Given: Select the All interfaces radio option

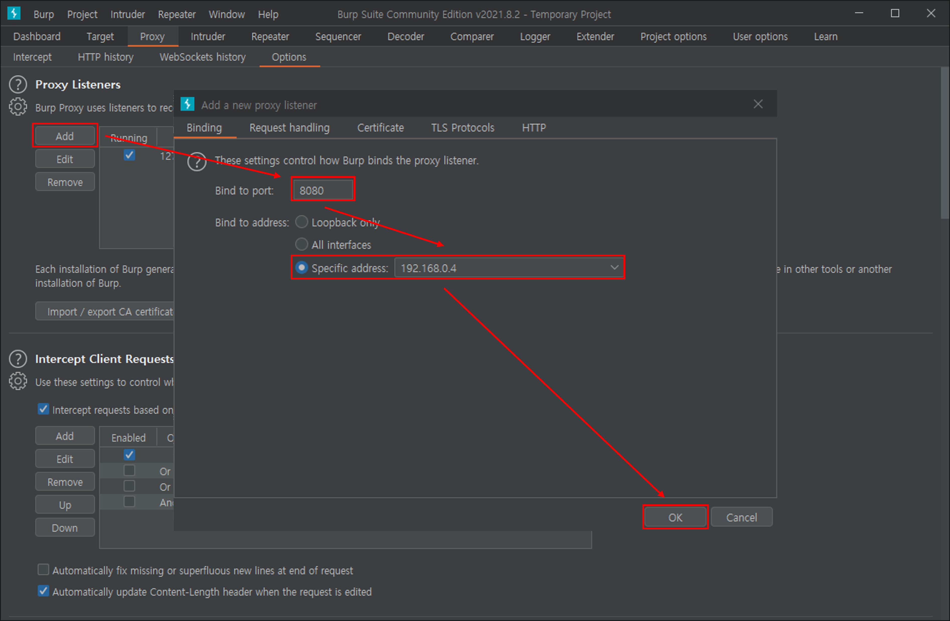Looking at the screenshot, I should pos(301,244).
